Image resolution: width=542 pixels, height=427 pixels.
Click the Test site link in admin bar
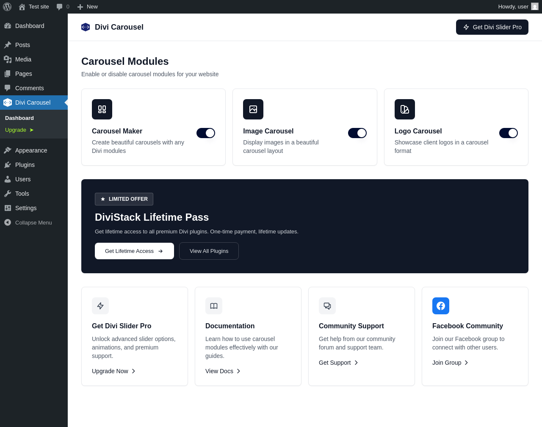34,7
